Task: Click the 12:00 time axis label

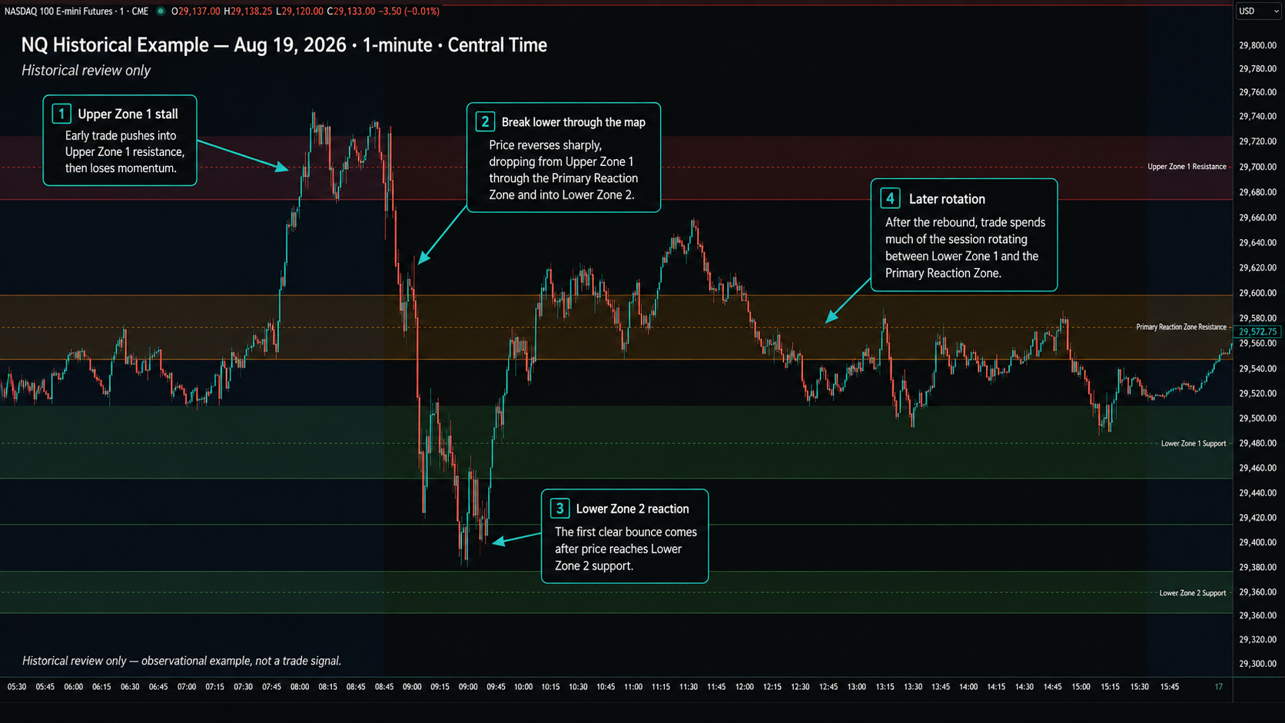Action: click(x=745, y=687)
